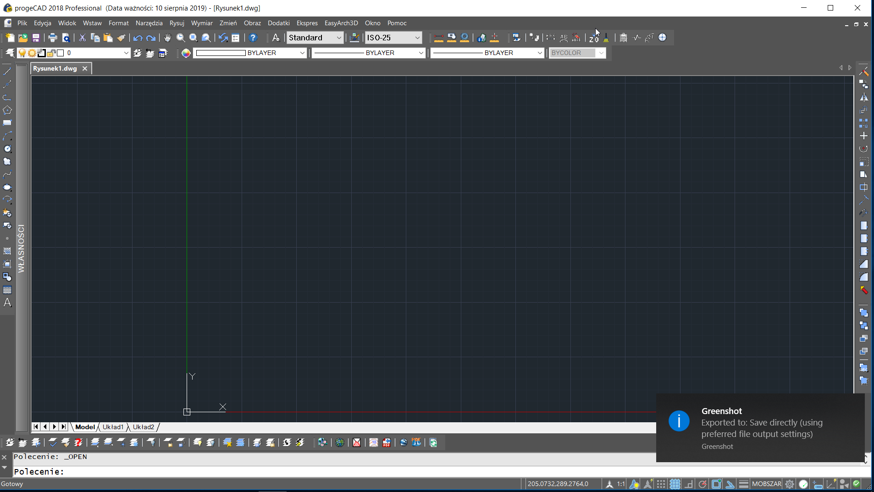874x492 pixels.
Task: Click the Save drawing icon
Action: click(x=36, y=38)
